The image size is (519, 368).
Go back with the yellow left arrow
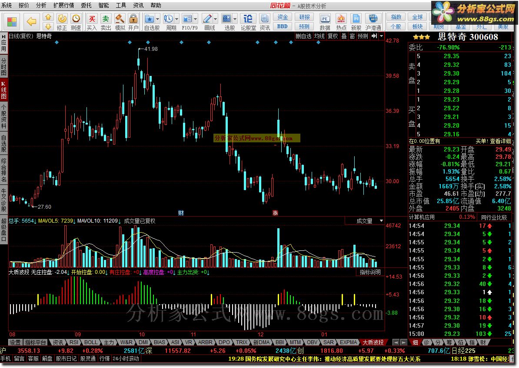click(31, 22)
